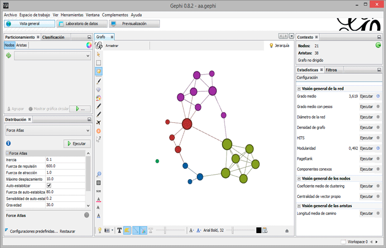Open the screenshot options dropdown arrow
The height and width of the screenshot is (248, 386).
tap(112, 230)
